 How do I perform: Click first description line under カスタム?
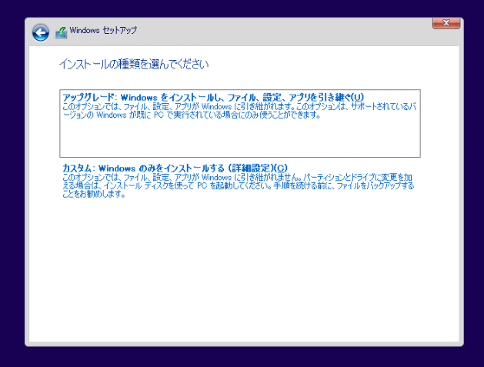coord(239,177)
